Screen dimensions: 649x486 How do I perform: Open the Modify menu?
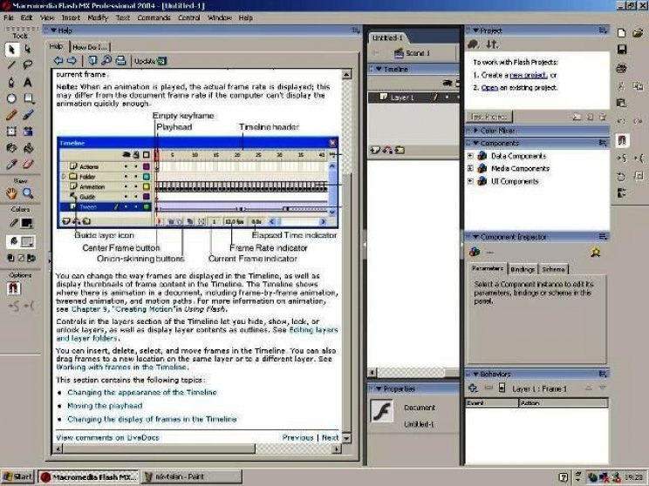click(98, 17)
